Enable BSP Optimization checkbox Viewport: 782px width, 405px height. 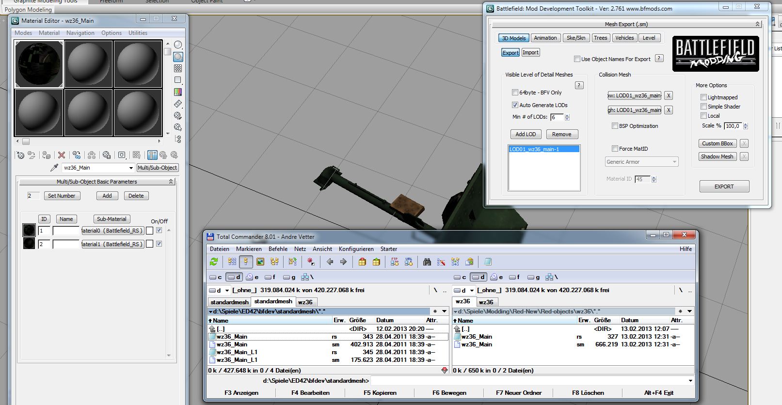(615, 126)
